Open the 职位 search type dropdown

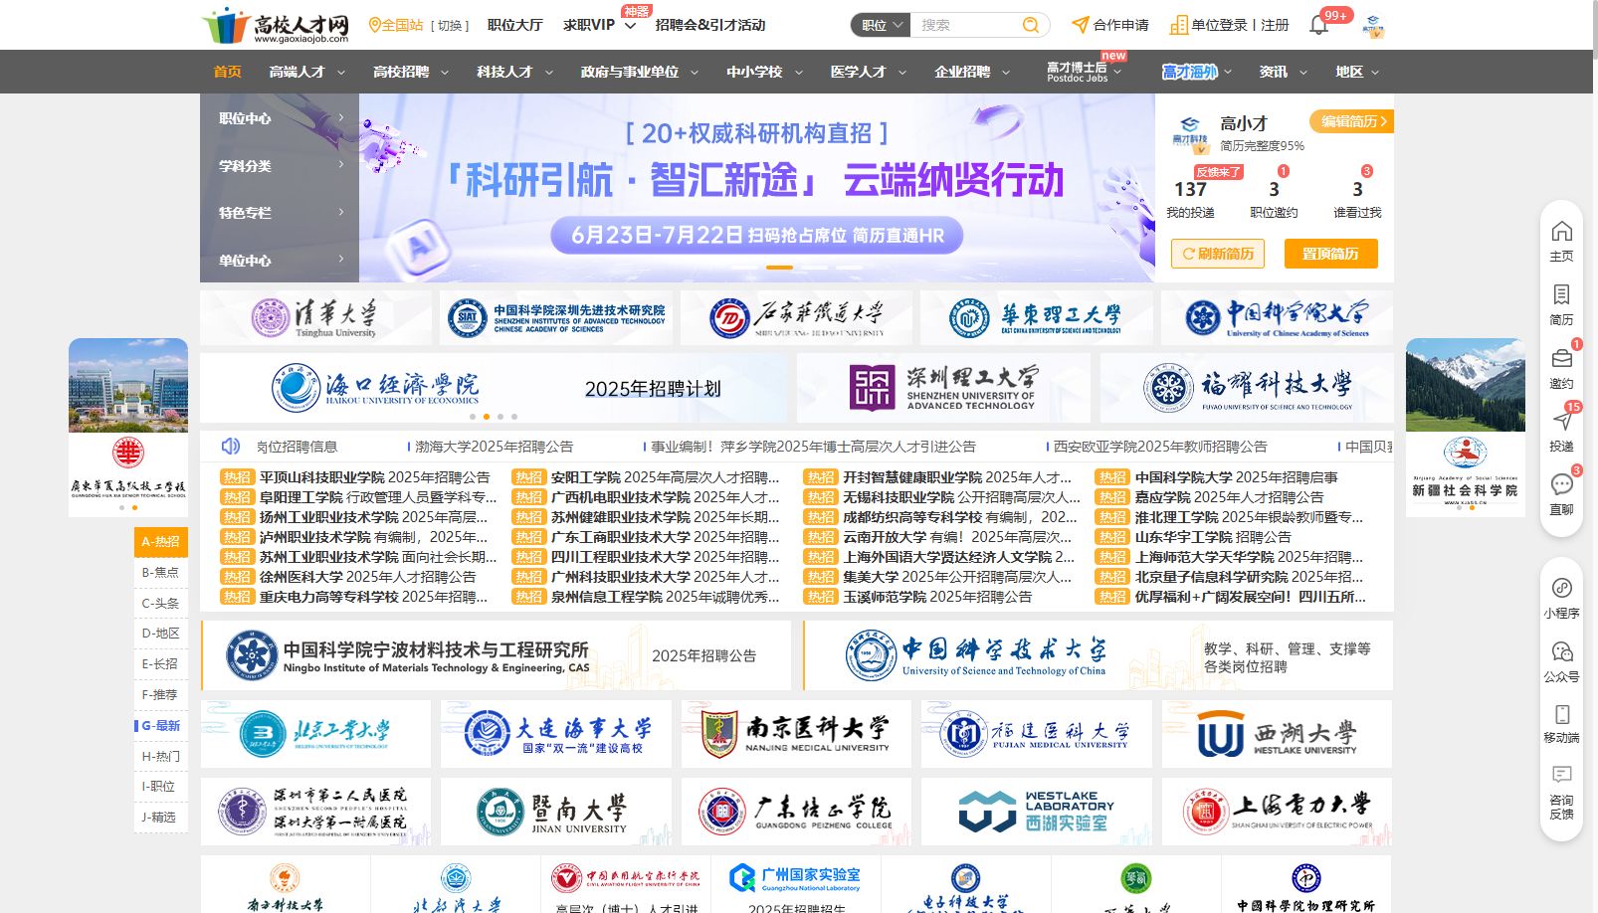881,25
